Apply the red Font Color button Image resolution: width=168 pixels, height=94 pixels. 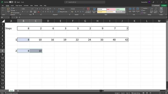(39, 11)
